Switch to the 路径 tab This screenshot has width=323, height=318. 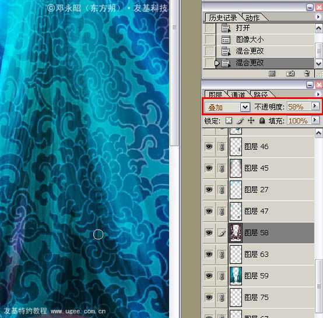point(261,94)
